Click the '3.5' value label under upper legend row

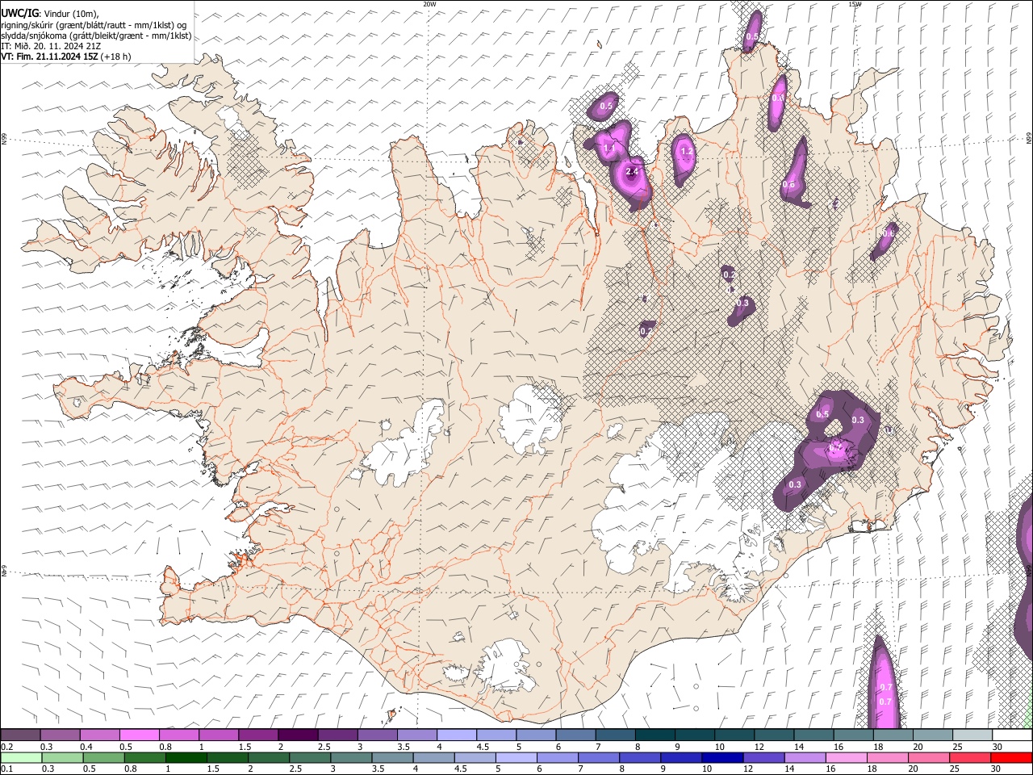403,747
